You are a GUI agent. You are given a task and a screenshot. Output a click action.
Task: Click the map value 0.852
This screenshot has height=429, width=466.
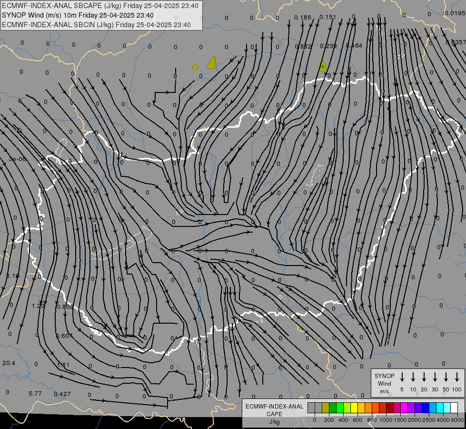(x=303, y=46)
